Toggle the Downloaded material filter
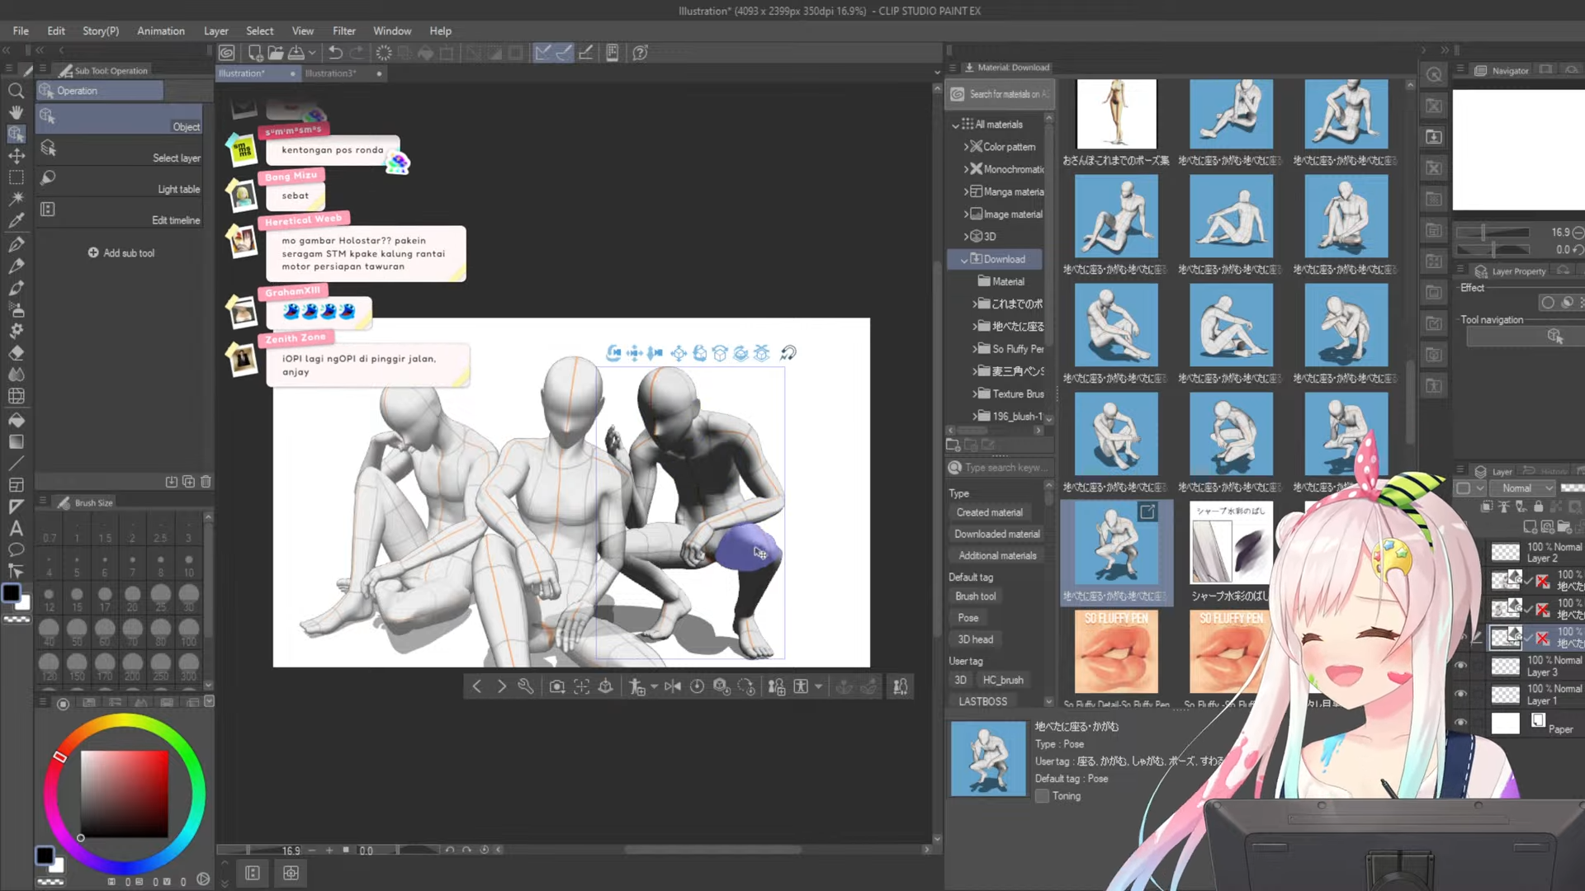 coord(996,534)
